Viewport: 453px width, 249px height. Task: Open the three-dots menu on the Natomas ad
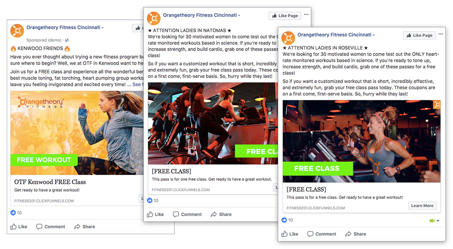coord(306,15)
